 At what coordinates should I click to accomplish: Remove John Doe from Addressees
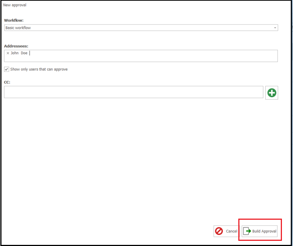point(8,53)
